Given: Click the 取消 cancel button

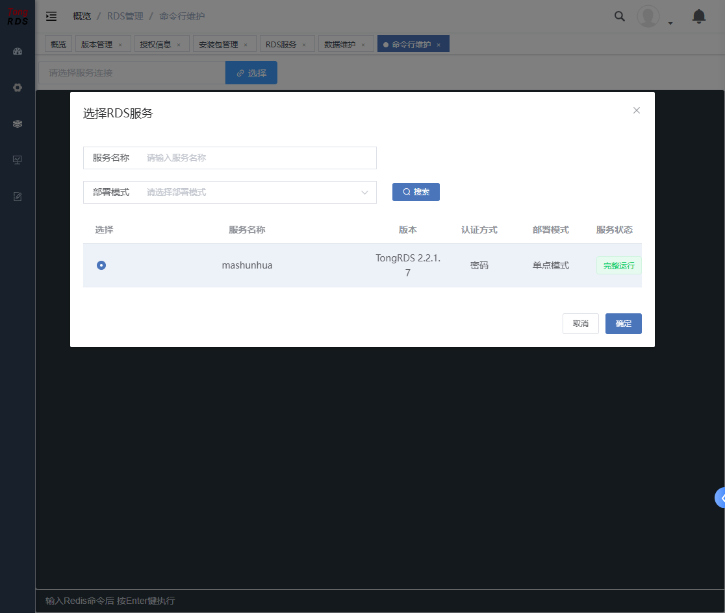Looking at the screenshot, I should 581,324.
